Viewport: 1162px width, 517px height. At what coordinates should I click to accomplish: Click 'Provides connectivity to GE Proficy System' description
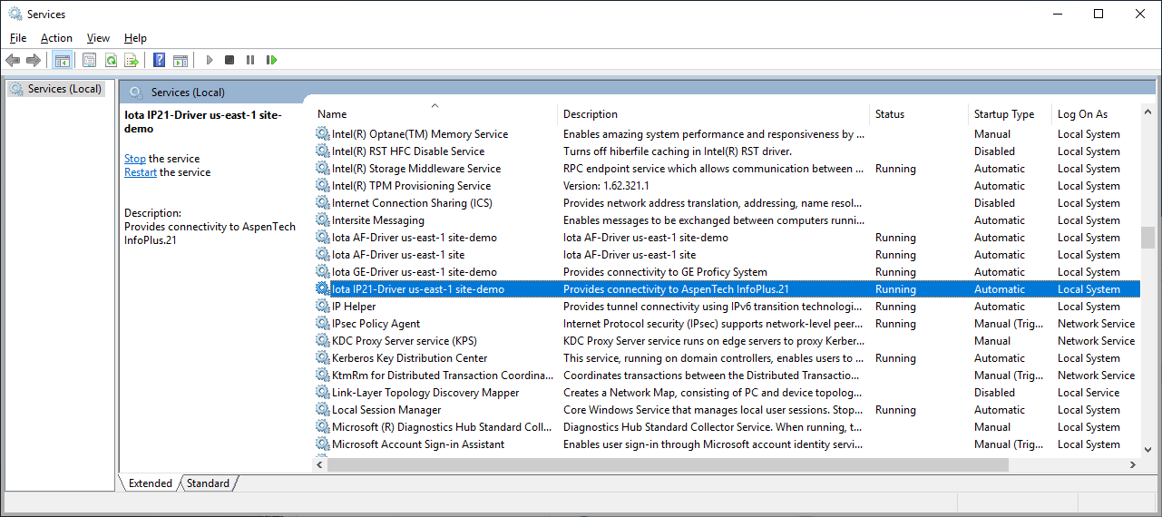click(x=665, y=272)
